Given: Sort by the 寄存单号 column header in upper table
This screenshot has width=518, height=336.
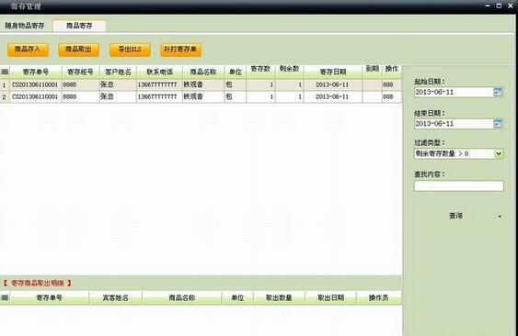Looking at the screenshot, I should click(x=36, y=72).
